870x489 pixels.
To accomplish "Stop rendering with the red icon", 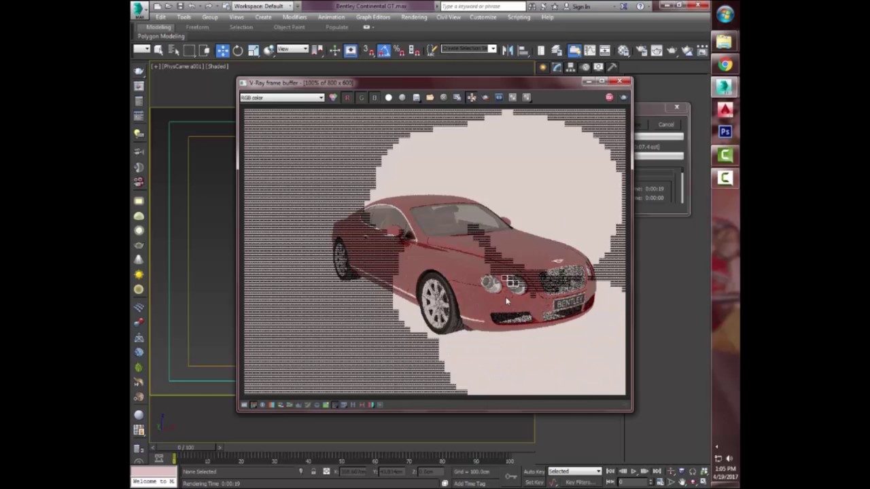I will tap(609, 98).
